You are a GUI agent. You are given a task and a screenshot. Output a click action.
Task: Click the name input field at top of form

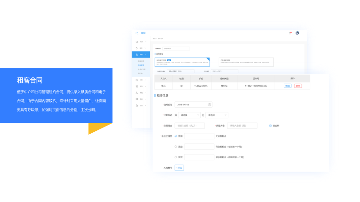point(176,48)
